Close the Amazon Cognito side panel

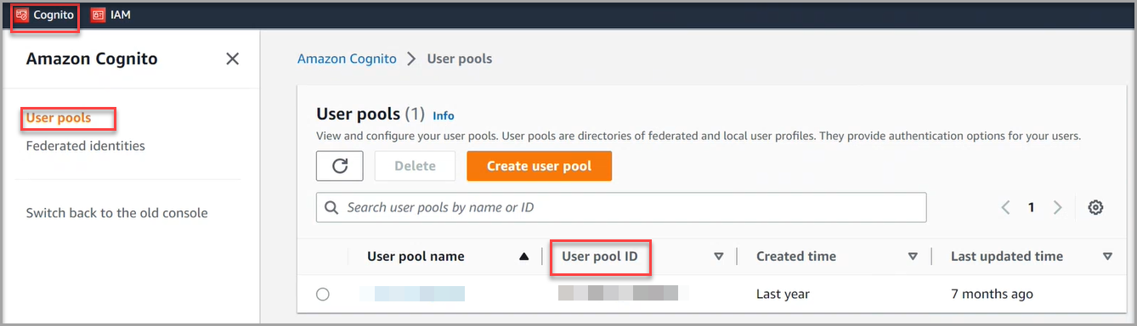[x=232, y=59]
